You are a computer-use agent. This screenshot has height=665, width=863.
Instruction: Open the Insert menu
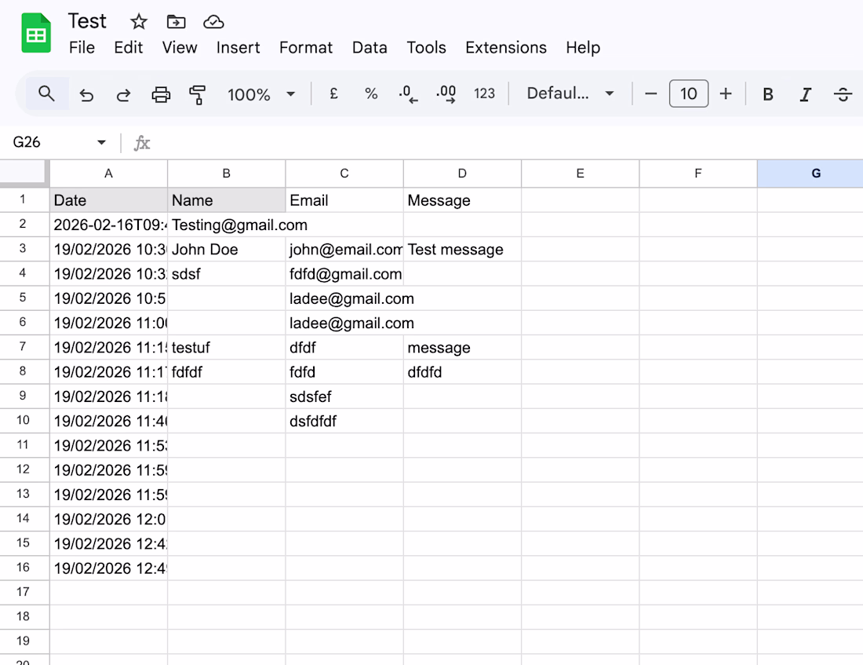[238, 48]
